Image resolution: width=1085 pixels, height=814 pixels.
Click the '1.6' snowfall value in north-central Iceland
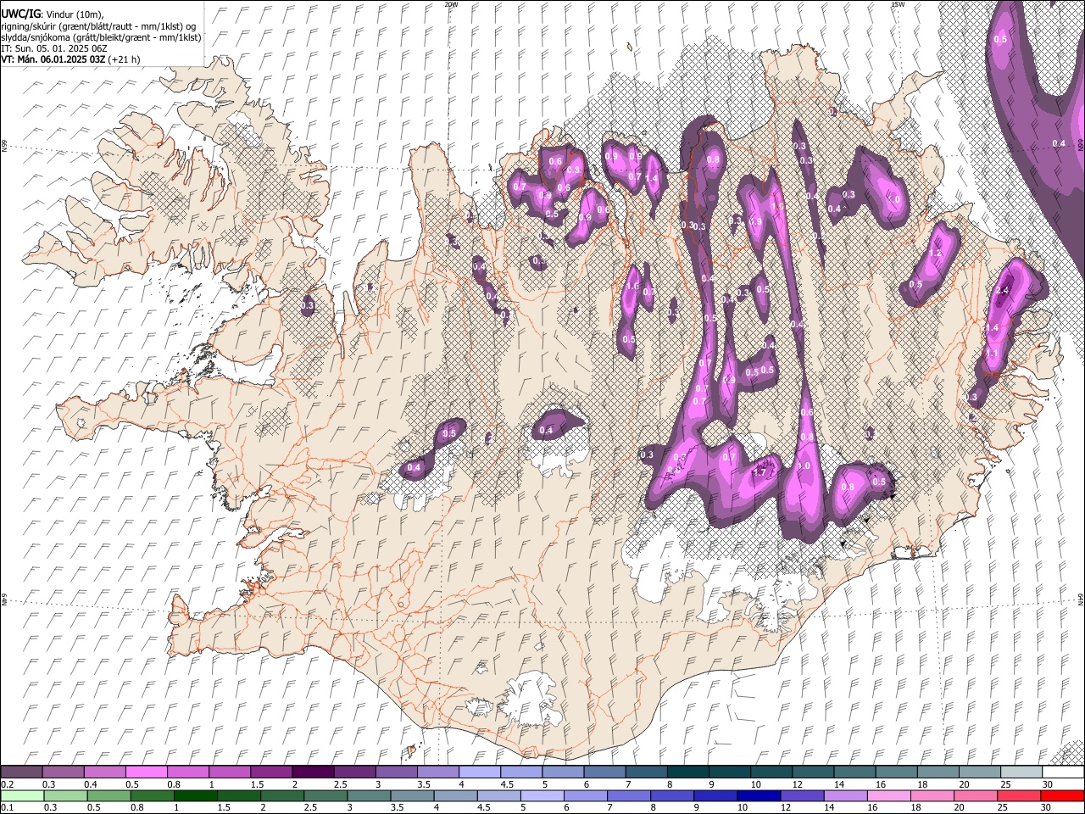pyautogui.click(x=632, y=287)
